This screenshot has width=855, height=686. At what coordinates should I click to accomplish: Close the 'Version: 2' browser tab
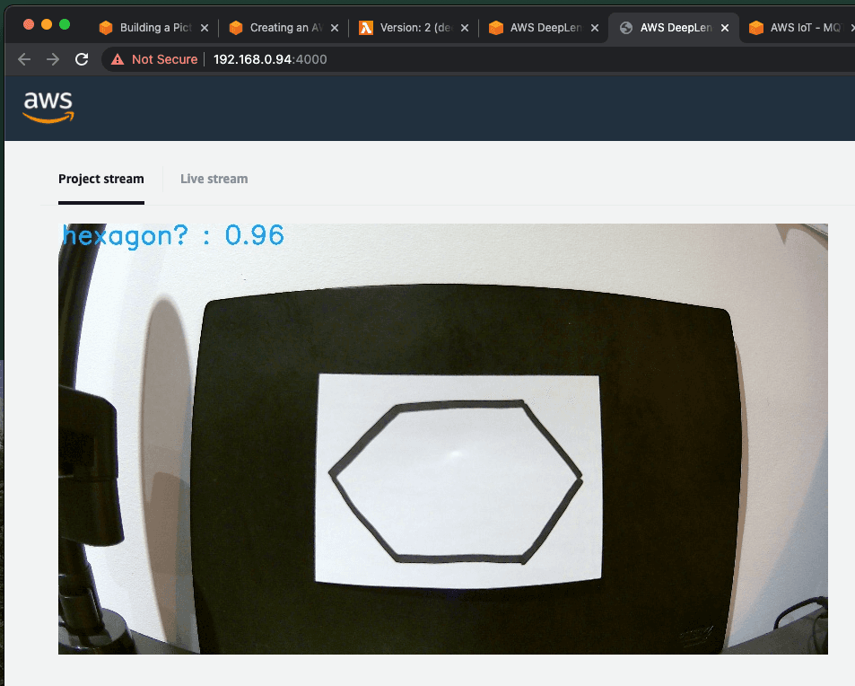point(465,28)
